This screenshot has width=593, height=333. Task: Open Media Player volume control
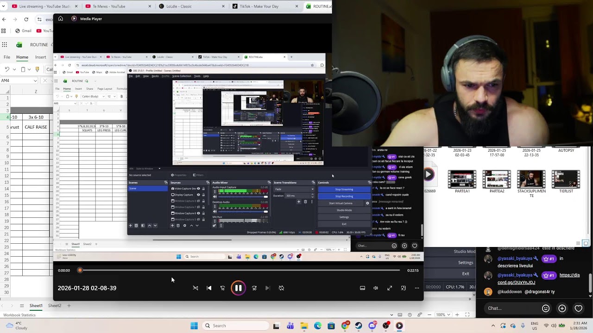point(376,288)
